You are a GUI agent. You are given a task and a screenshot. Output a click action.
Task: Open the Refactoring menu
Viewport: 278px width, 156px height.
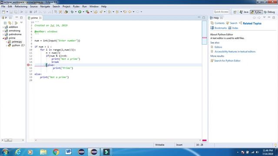[21, 6]
